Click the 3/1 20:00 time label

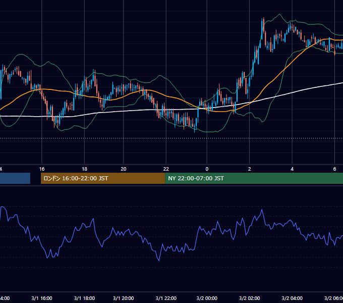point(124,298)
